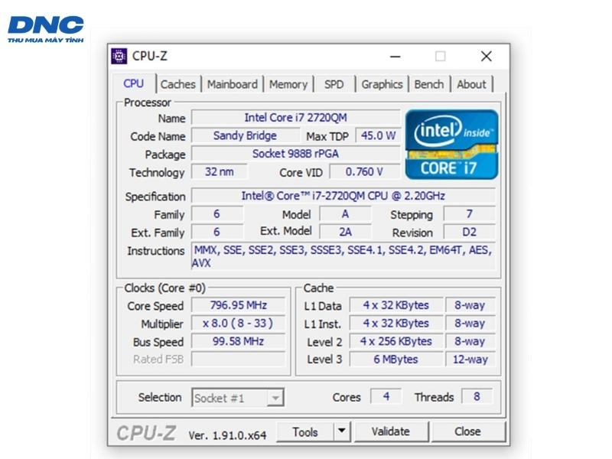The height and width of the screenshot is (459, 612).
Task: Click the version text Ver. 1.91.0.x64
Action: [227, 435]
